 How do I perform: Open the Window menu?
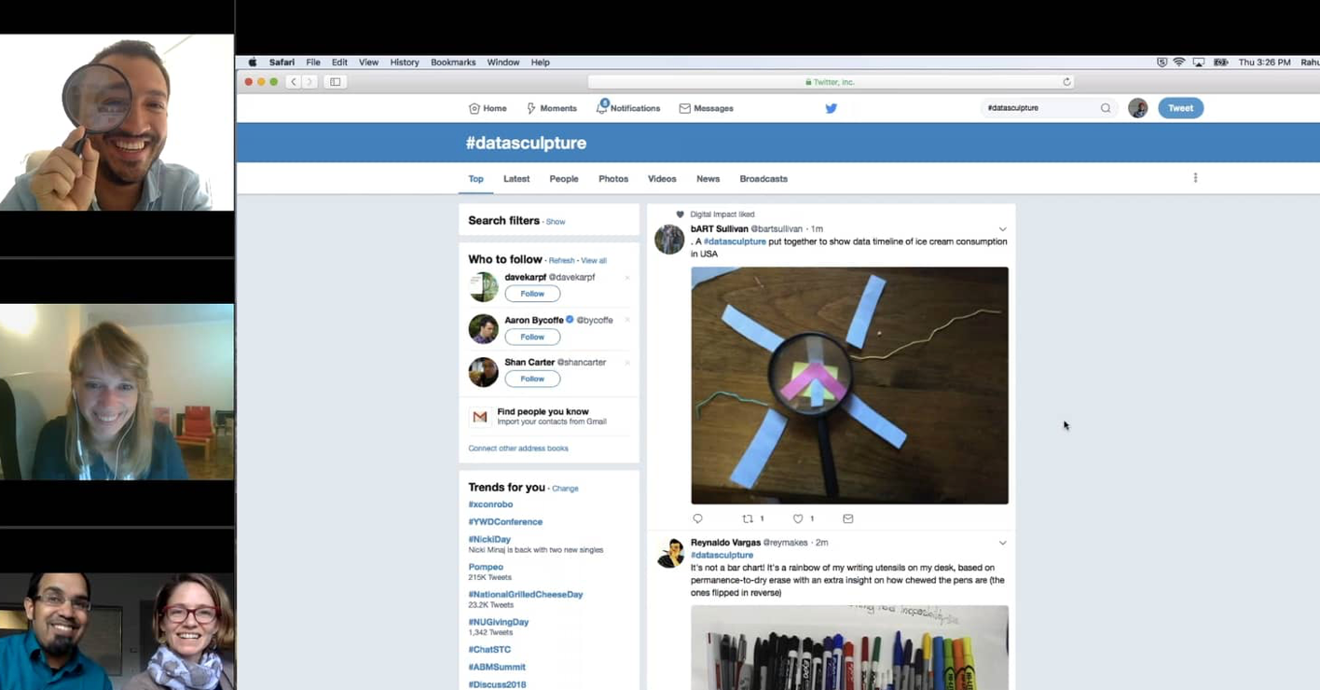coord(503,62)
